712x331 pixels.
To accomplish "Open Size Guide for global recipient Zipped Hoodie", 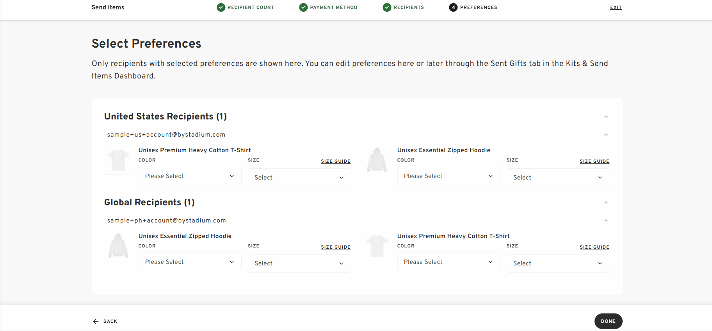I will (336, 247).
